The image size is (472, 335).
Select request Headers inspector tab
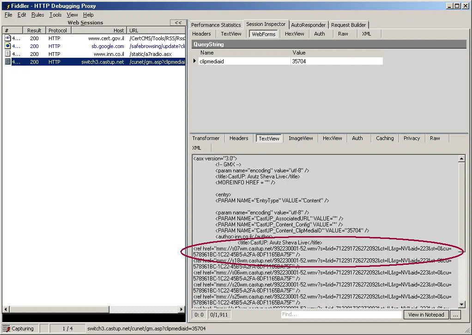[x=201, y=34]
